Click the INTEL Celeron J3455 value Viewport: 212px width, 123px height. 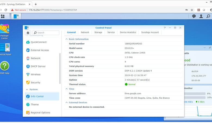pos(135,53)
